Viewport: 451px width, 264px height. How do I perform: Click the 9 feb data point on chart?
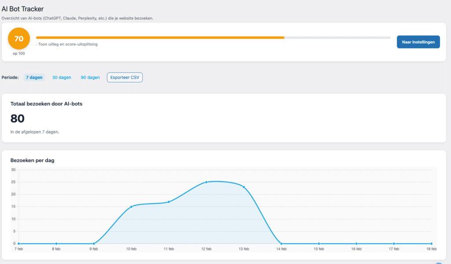(x=94, y=244)
